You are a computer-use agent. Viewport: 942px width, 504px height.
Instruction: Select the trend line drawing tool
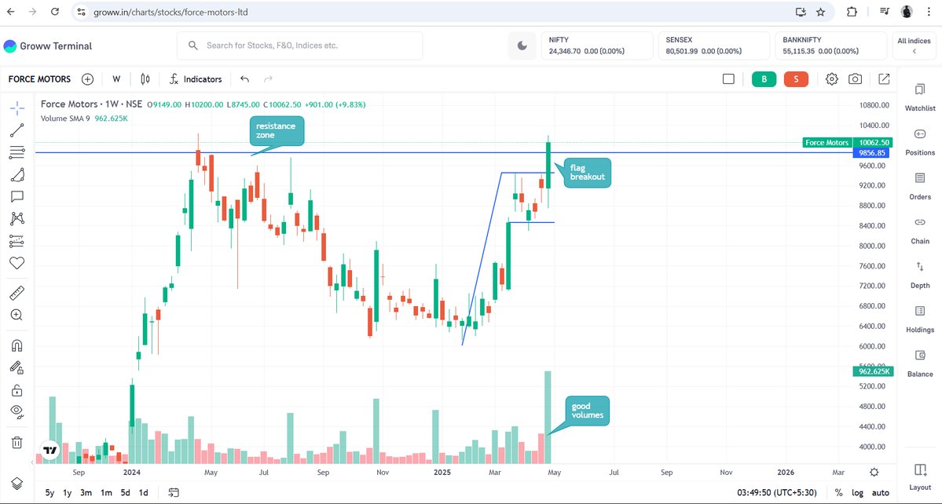16,130
